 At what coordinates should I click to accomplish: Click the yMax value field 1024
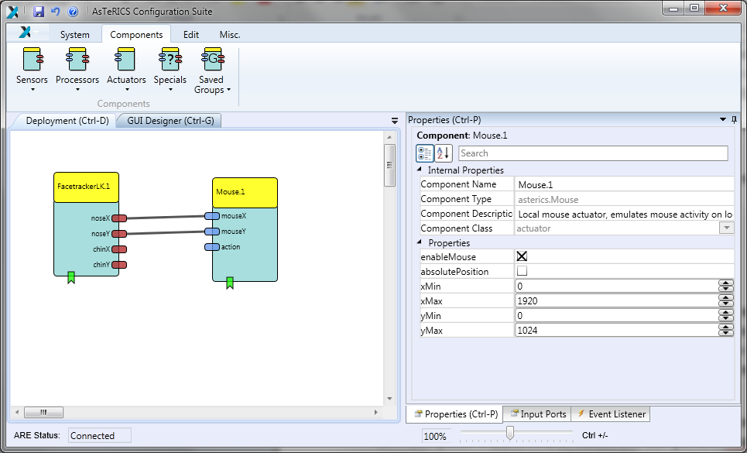[x=616, y=331]
